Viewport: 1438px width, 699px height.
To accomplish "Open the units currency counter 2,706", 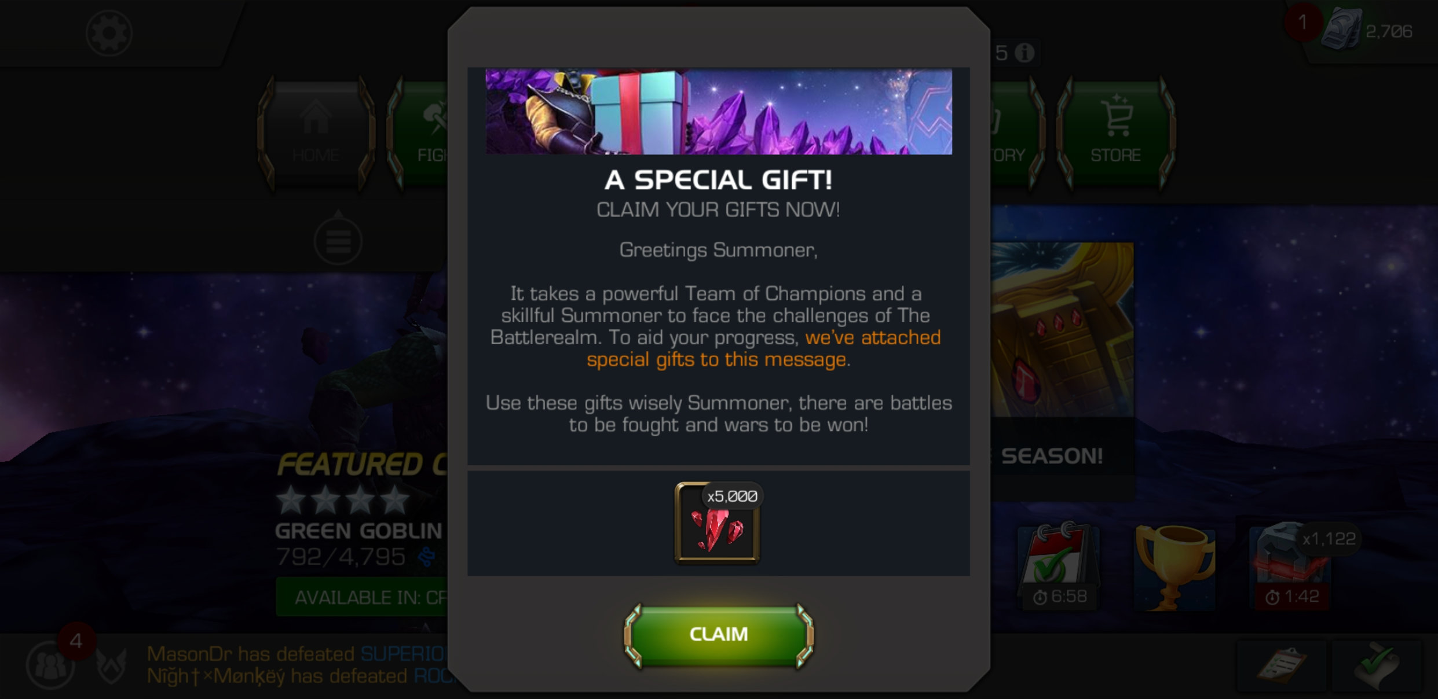I will 1368,31.
